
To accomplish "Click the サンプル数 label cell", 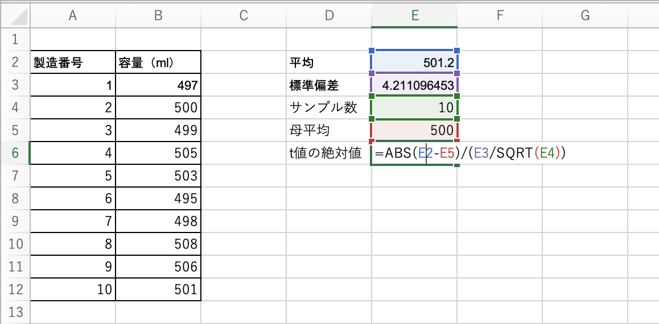I will click(329, 108).
